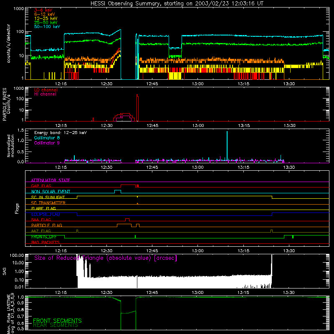This screenshot has height=334, width=334.
Task: Click the SC TRANSMITTER flag label
Action: click(x=48, y=202)
